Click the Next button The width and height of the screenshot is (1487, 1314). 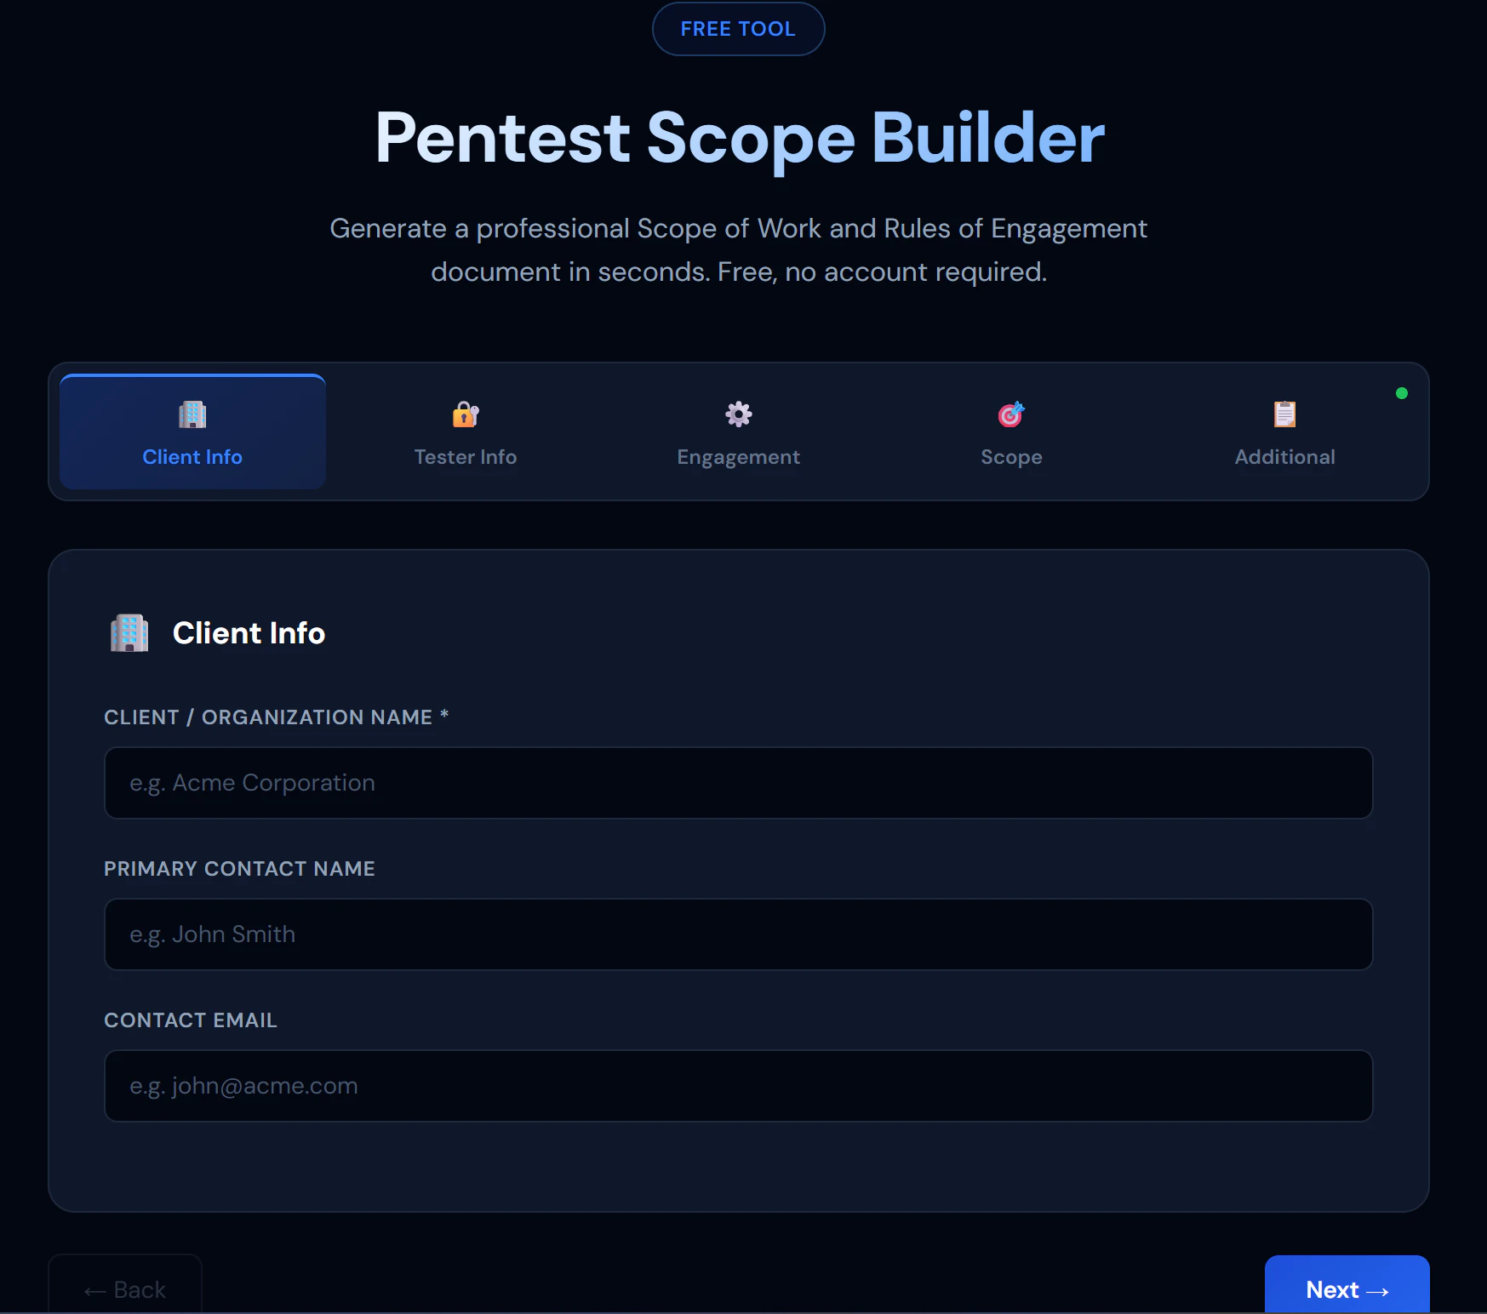(1347, 1285)
